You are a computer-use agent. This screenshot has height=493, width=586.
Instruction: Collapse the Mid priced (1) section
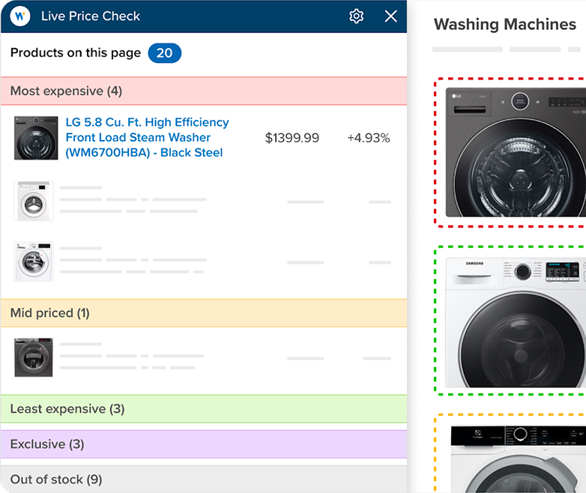pos(203,313)
